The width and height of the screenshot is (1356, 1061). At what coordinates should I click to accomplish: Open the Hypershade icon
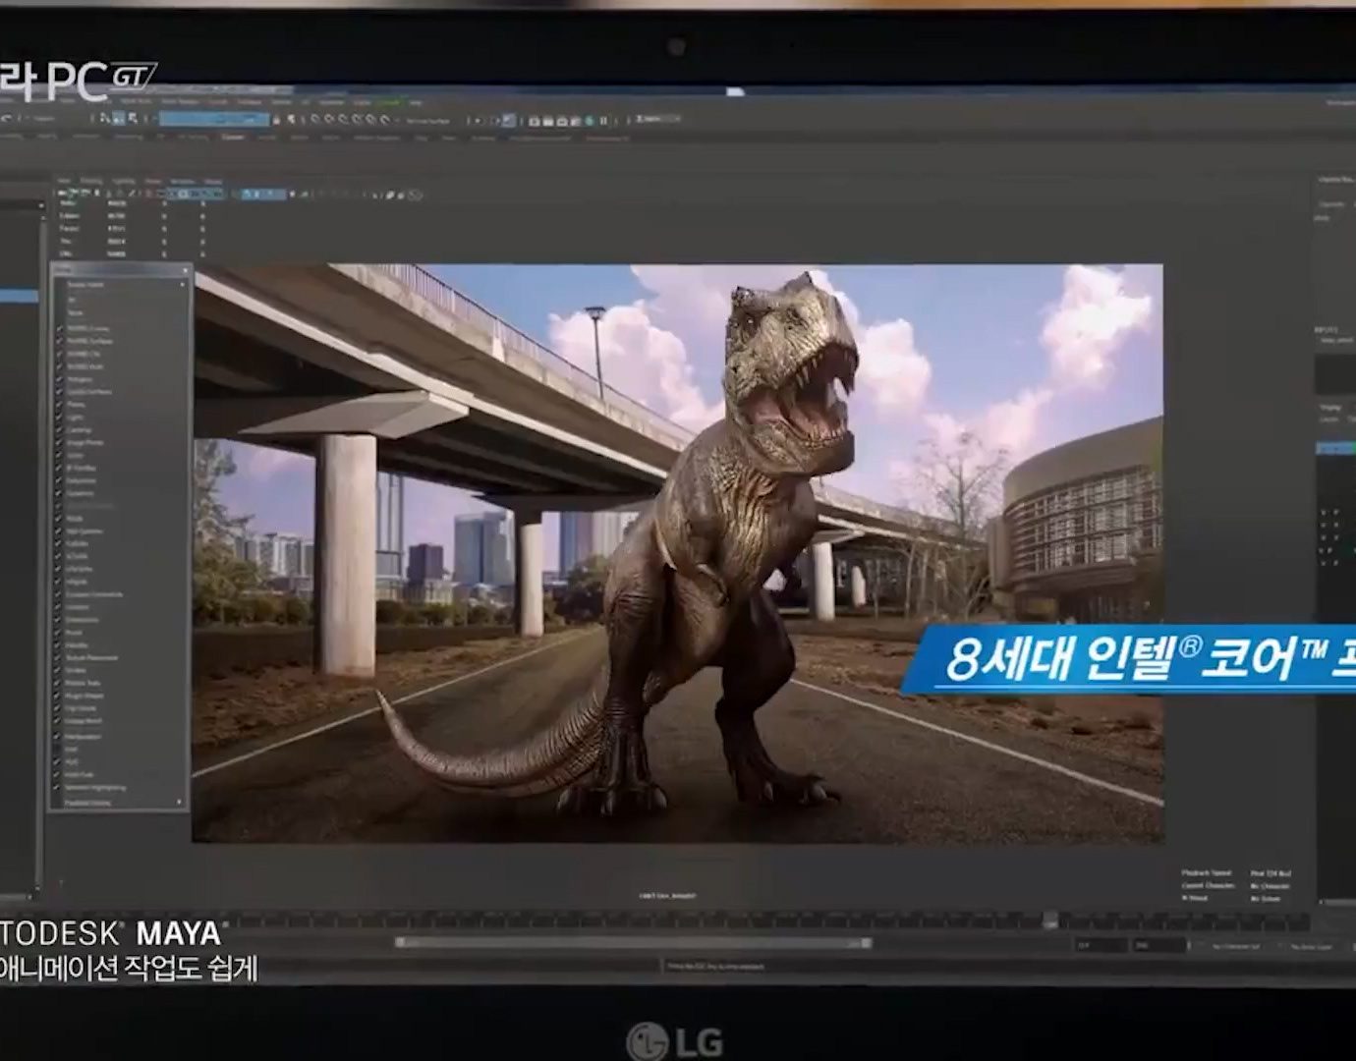click(x=590, y=121)
